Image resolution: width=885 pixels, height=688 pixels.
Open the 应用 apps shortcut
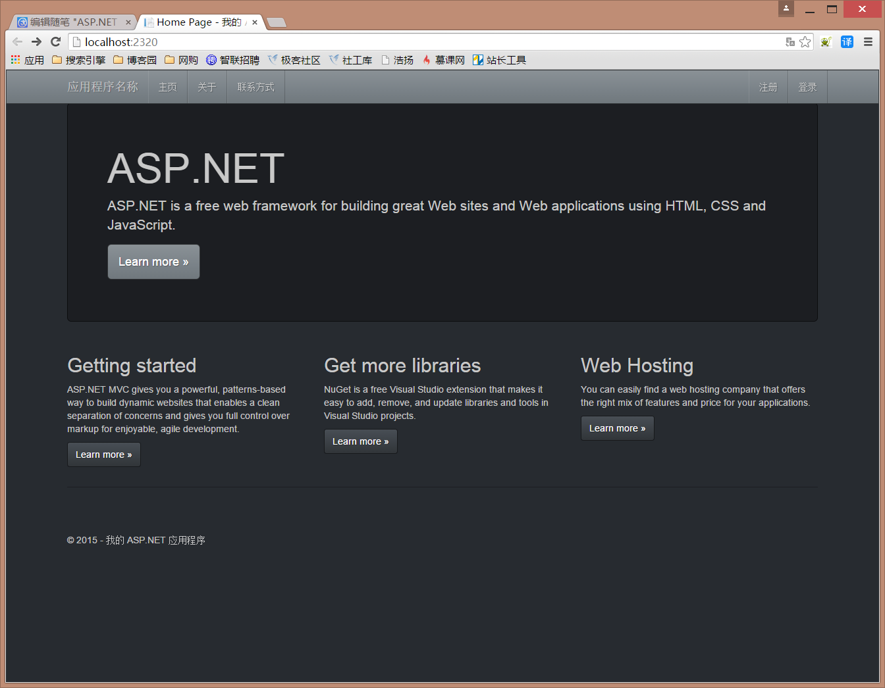click(28, 60)
